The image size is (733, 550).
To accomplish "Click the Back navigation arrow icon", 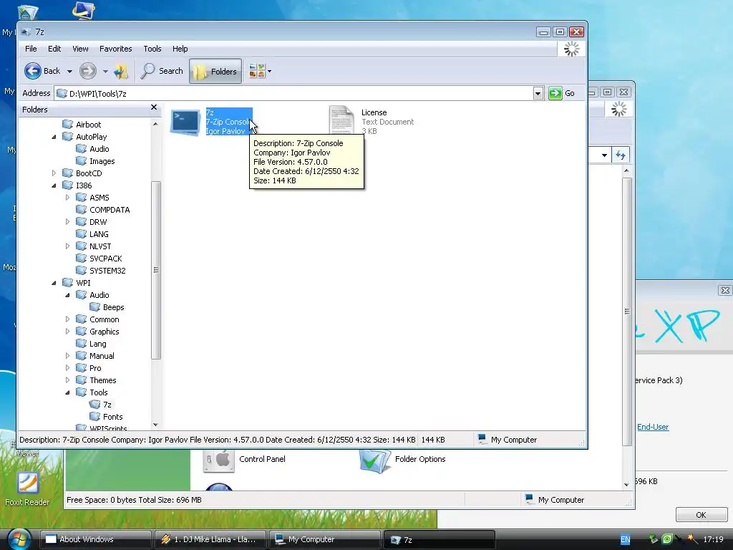I will pyautogui.click(x=33, y=71).
